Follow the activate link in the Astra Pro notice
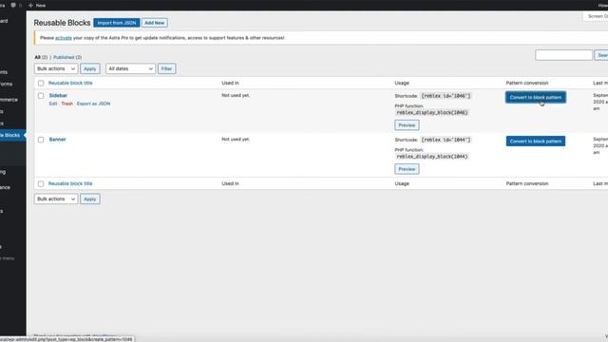This screenshot has height=342, width=608. click(64, 38)
